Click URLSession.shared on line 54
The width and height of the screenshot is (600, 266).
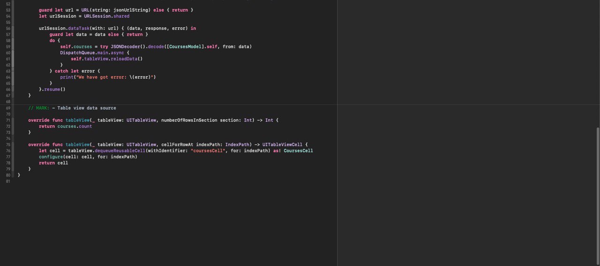[x=107, y=16]
